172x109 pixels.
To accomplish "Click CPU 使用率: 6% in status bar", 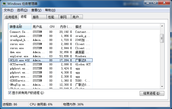I will click(41, 104).
